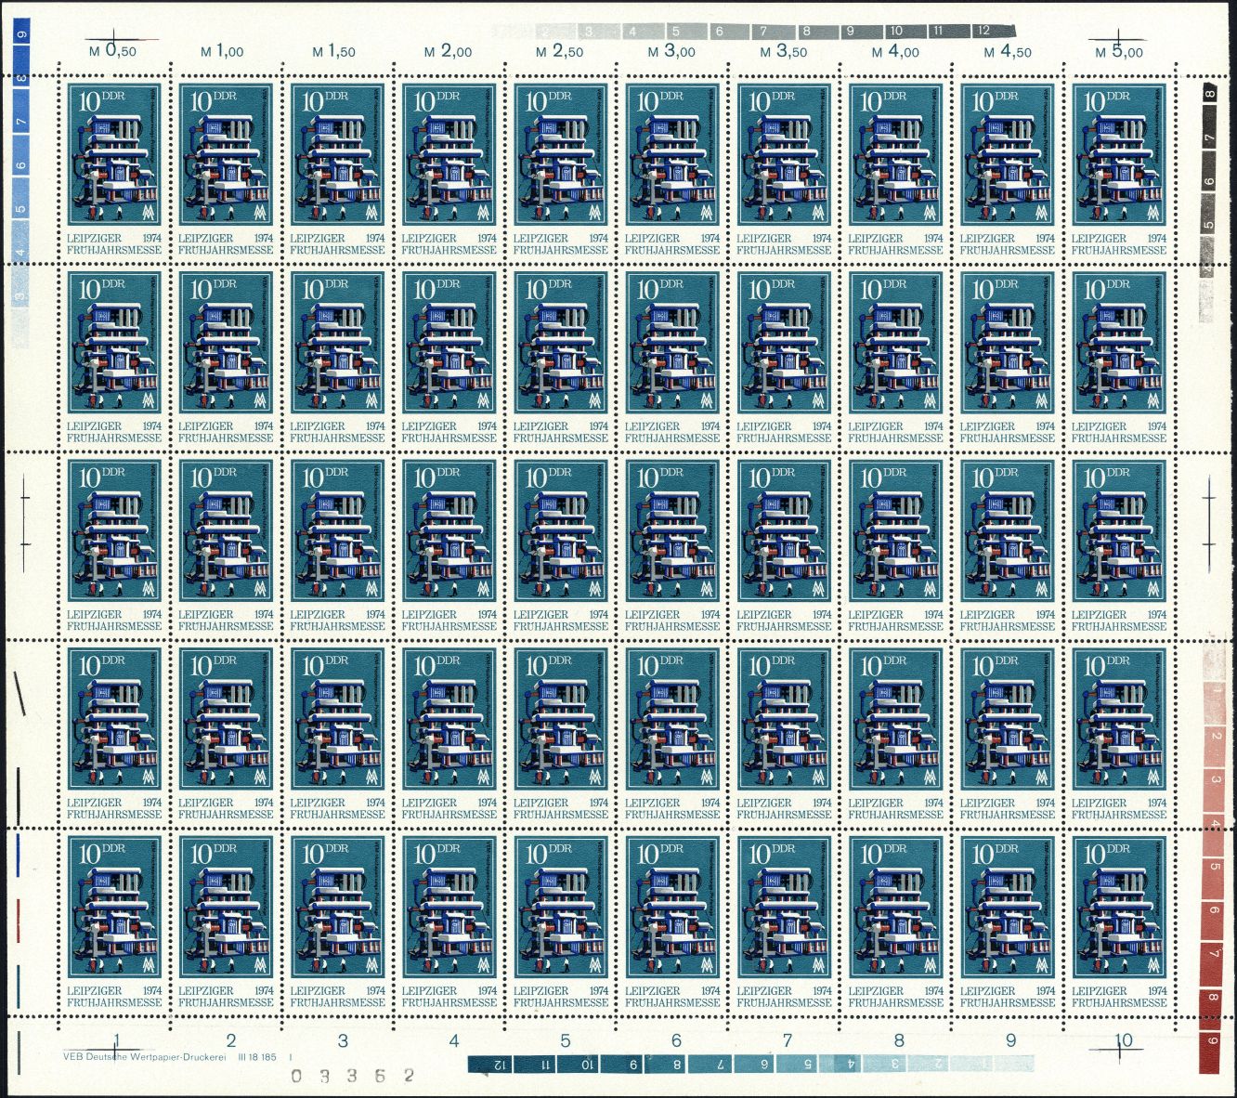Click the 'M 3,00' margin value
The image size is (1237, 1098).
pyautogui.click(x=671, y=52)
